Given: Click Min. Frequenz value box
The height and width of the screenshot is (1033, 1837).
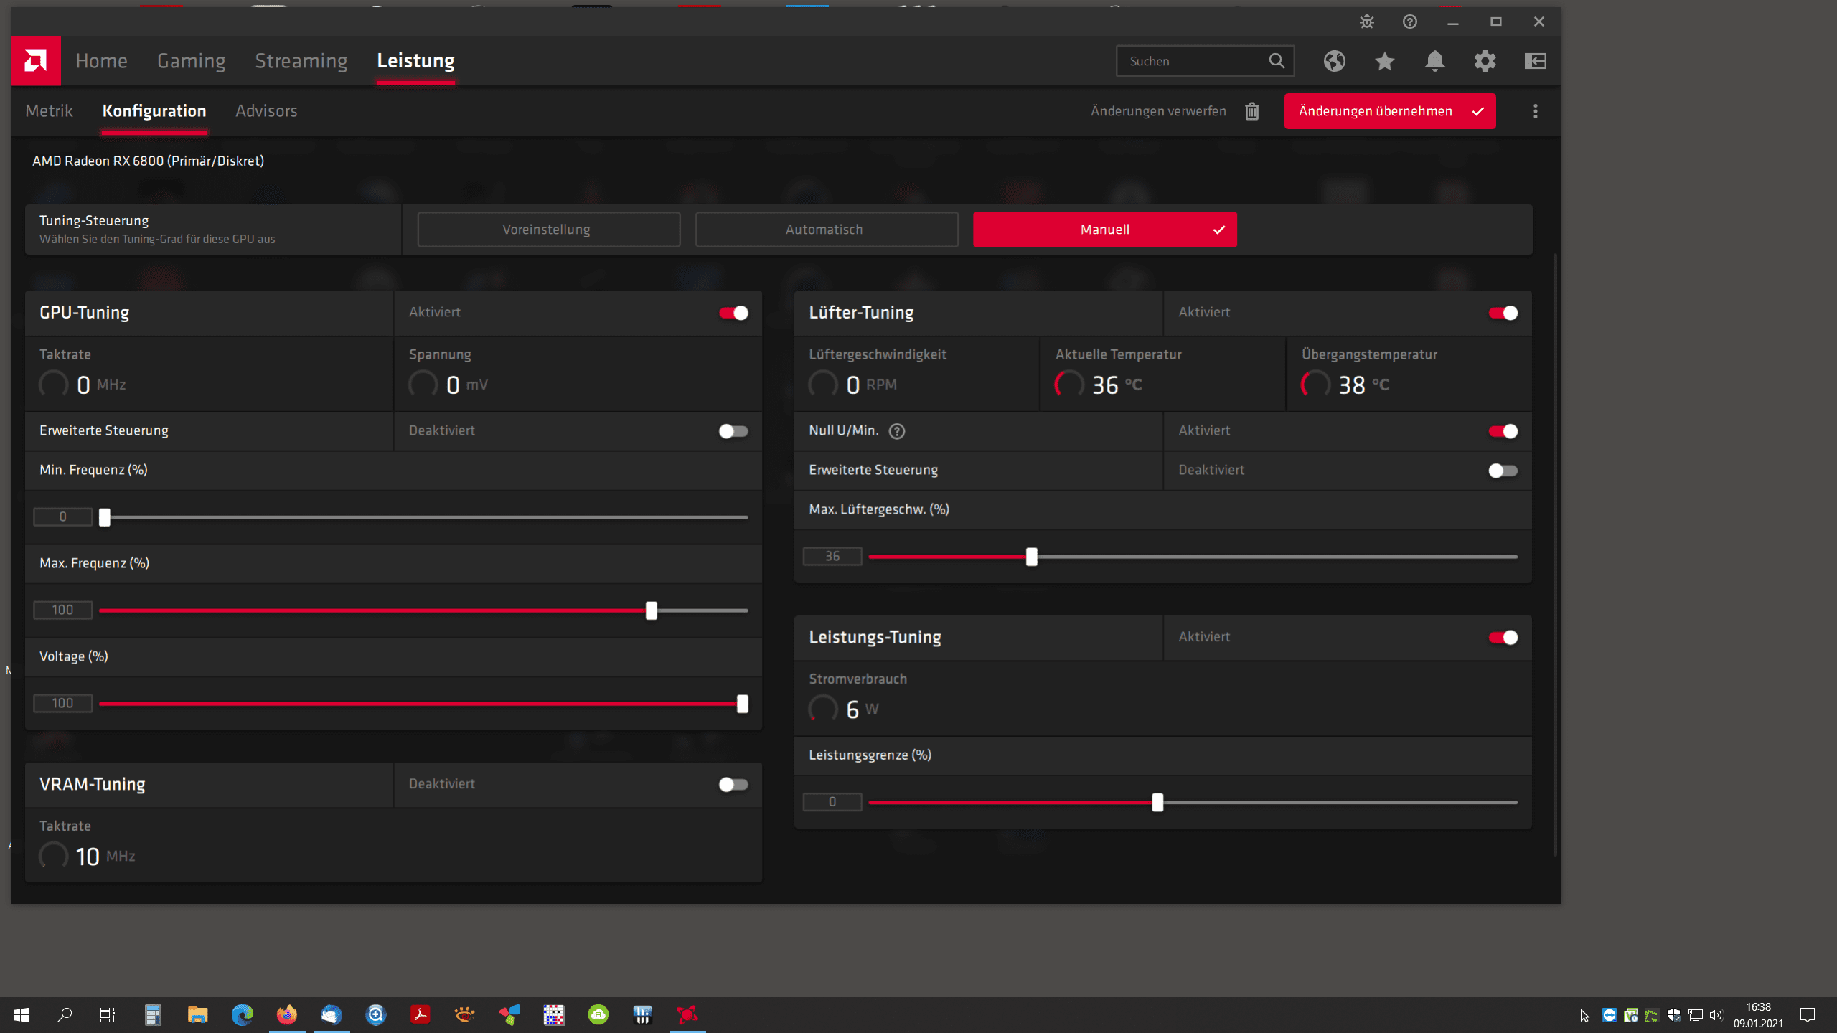Looking at the screenshot, I should (63, 517).
